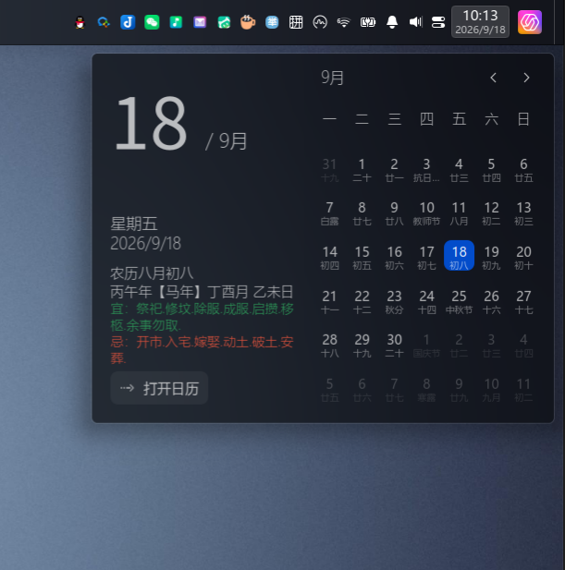Select September 6 with lunar 廿五

point(524,170)
